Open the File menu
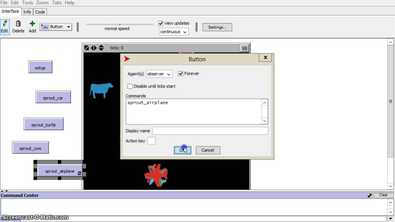Image resolution: width=395 pixels, height=222 pixels. [4, 3]
